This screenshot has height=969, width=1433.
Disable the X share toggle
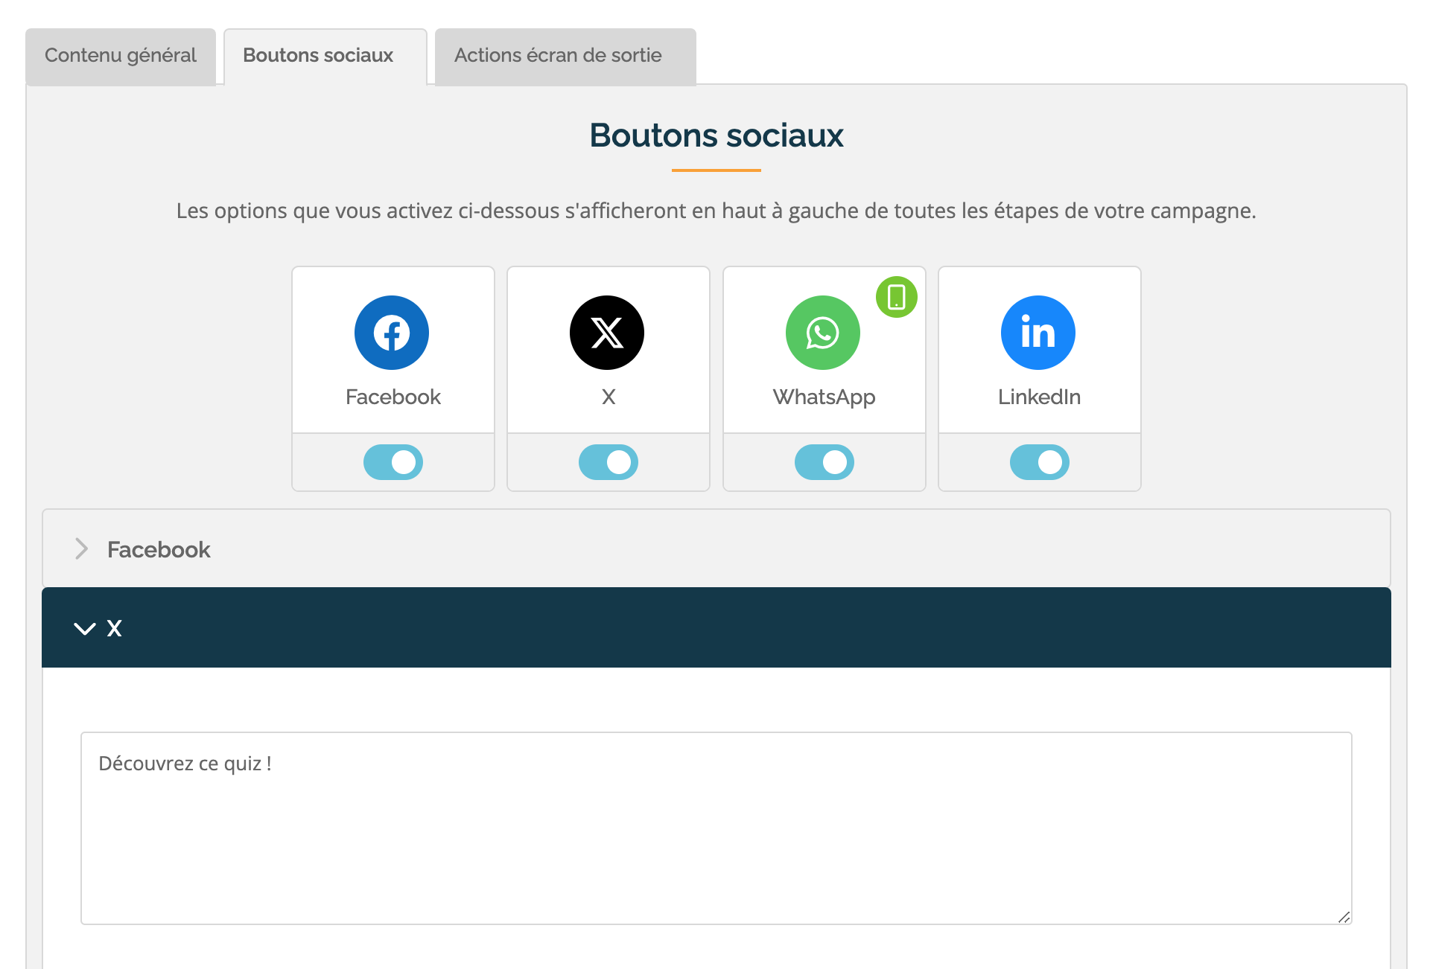click(609, 462)
